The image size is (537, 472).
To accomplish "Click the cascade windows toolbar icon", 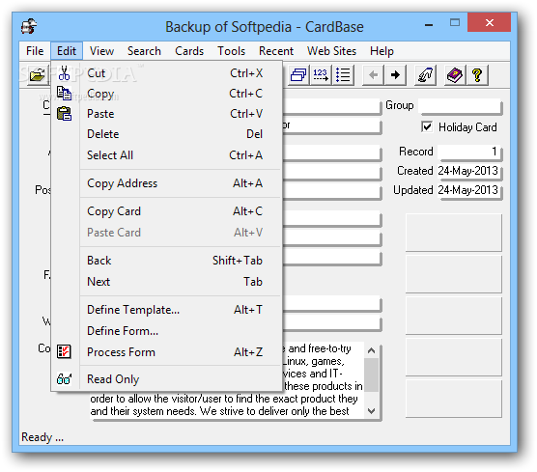I will (298, 75).
